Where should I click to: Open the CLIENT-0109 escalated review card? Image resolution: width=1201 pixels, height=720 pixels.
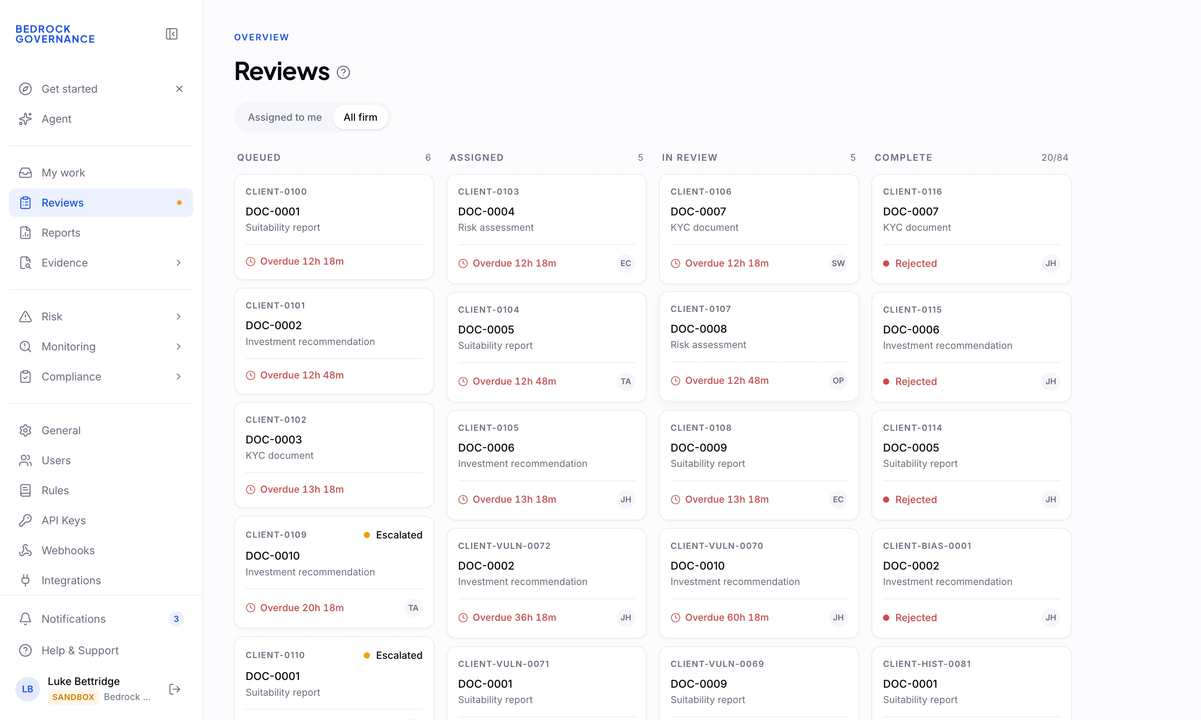tap(334, 572)
